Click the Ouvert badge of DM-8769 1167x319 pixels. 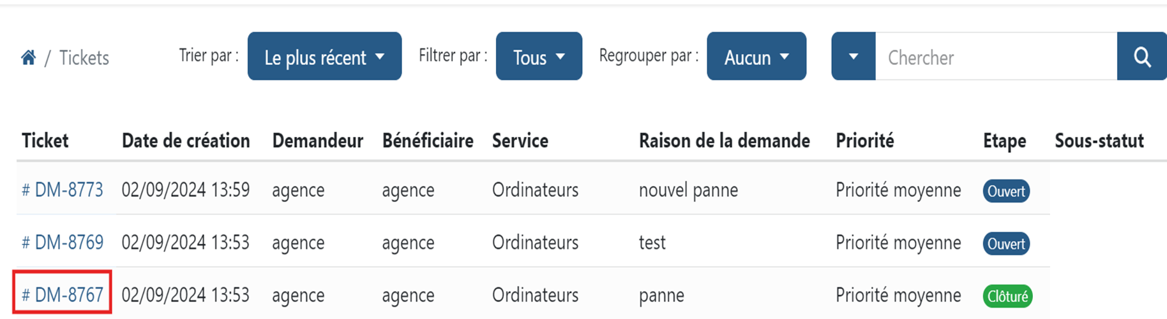[x=1006, y=244]
